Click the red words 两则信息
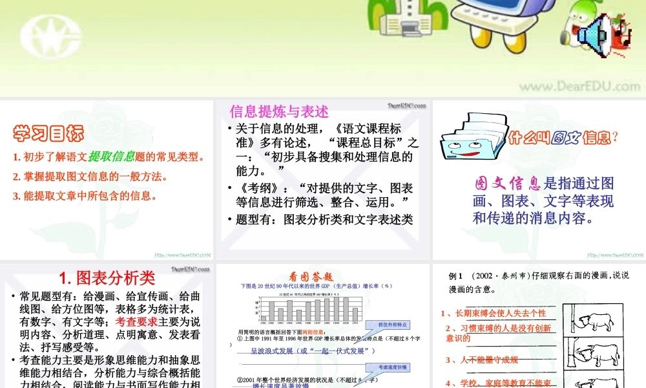 [x=313, y=332]
